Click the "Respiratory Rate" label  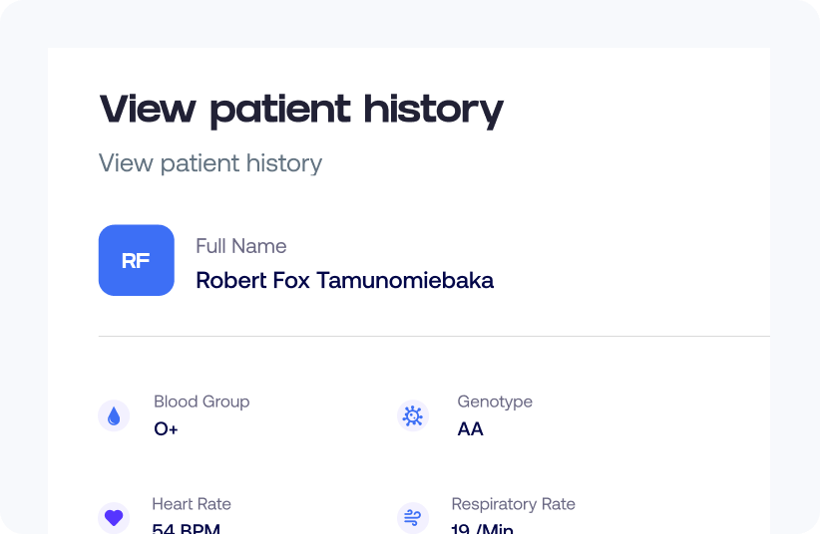pos(513,504)
